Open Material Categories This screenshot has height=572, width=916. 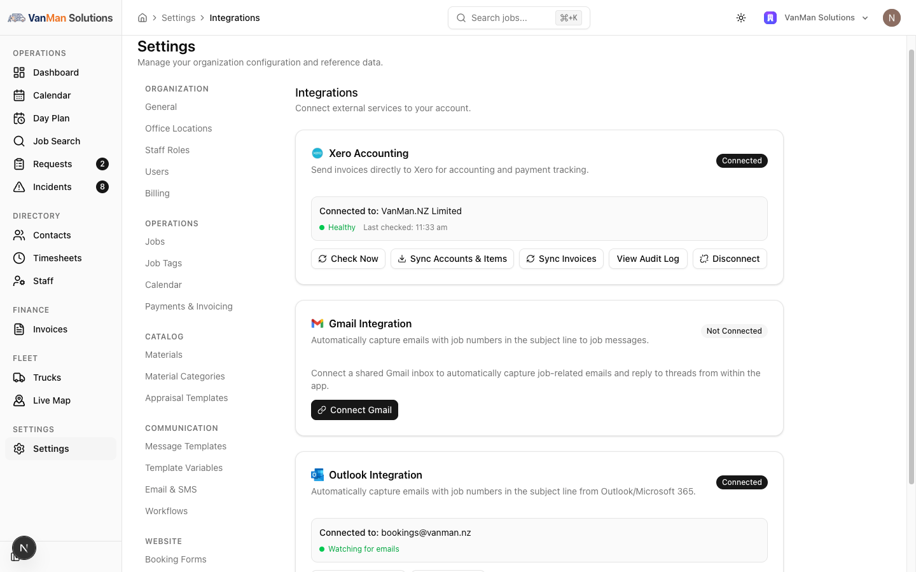tap(185, 376)
